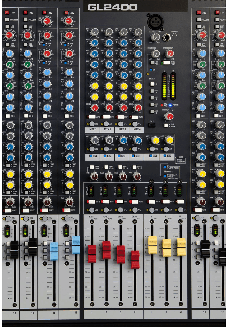226x327 pixels.
Task: Engage GRP2 TO LR routing
Action: [x=106, y=166]
